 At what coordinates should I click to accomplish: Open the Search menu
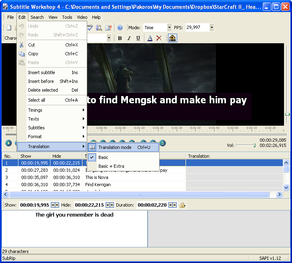[x=37, y=17]
